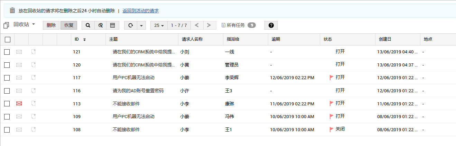Click the mail icon for request 108
The height and width of the screenshot is (146, 456).
[19, 130]
